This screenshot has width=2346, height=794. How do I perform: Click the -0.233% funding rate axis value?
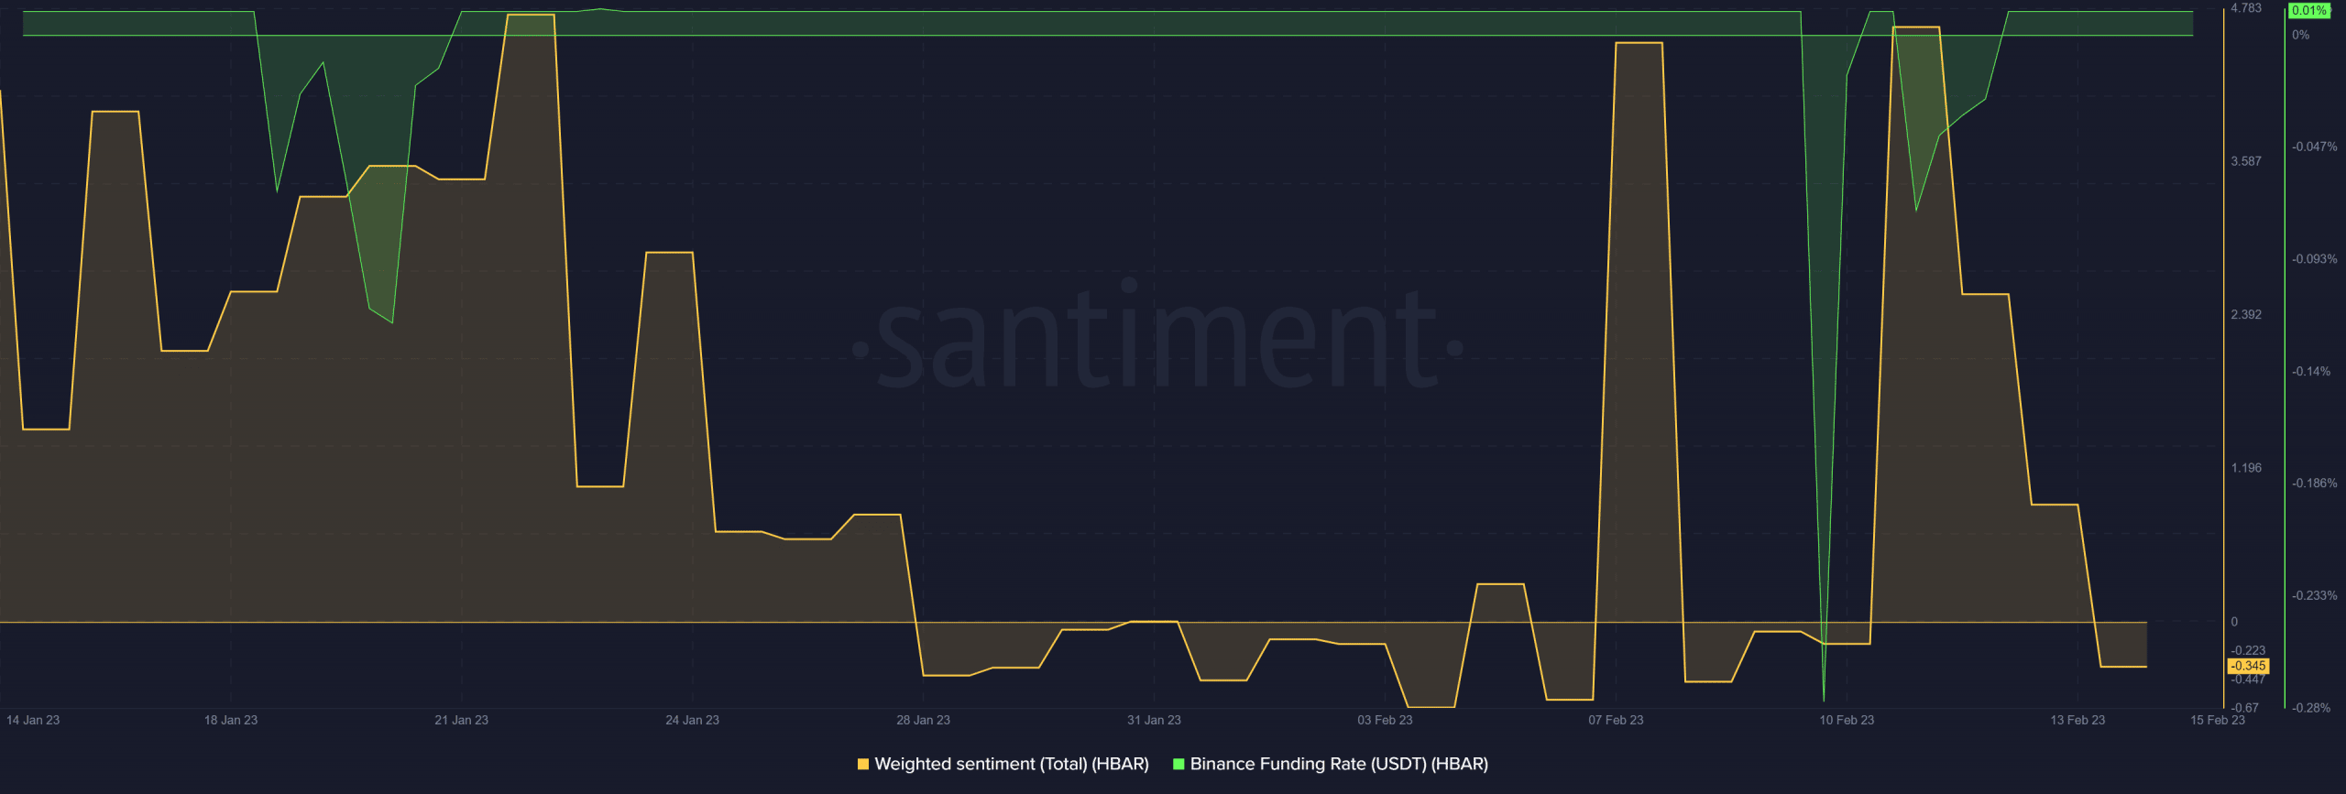2315,595
